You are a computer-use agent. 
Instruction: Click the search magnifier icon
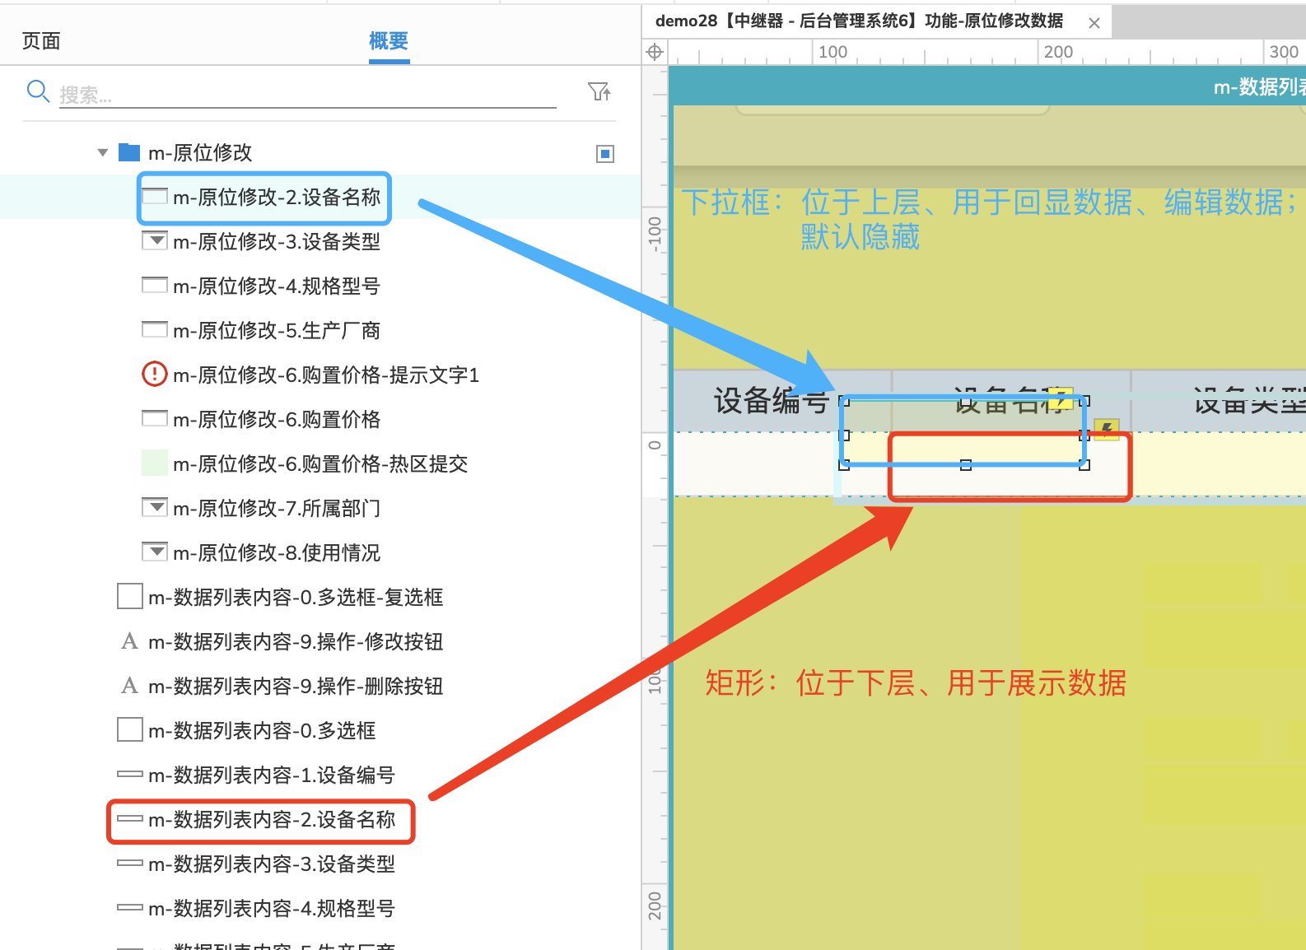pos(38,91)
